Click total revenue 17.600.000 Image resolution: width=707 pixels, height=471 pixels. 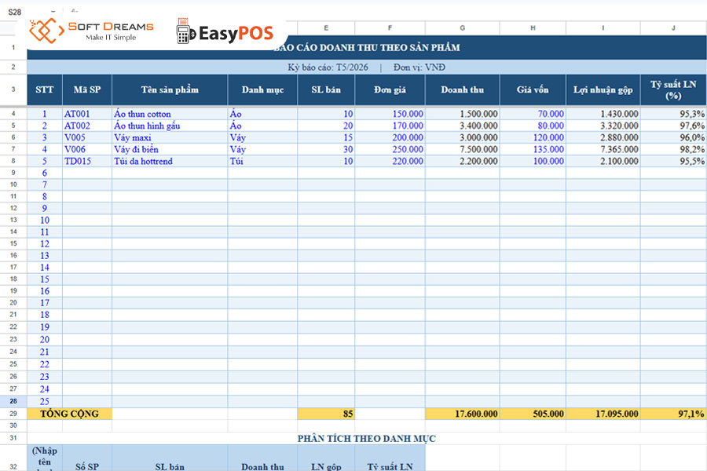tap(462, 414)
